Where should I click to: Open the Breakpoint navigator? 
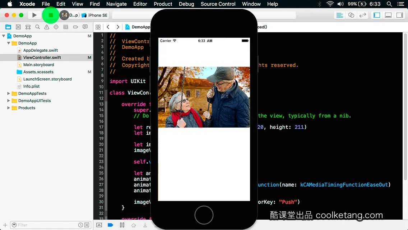click(x=75, y=27)
